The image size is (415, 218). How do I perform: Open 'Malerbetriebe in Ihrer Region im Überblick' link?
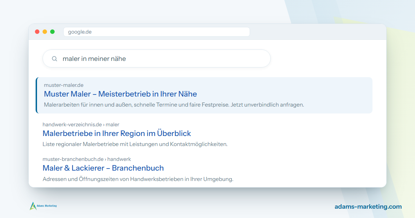(x=117, y=133)
